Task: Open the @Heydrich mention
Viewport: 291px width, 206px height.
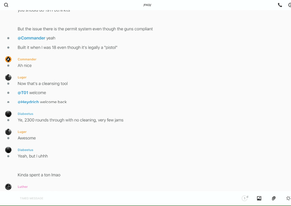Action: click(x=28, y=102)
